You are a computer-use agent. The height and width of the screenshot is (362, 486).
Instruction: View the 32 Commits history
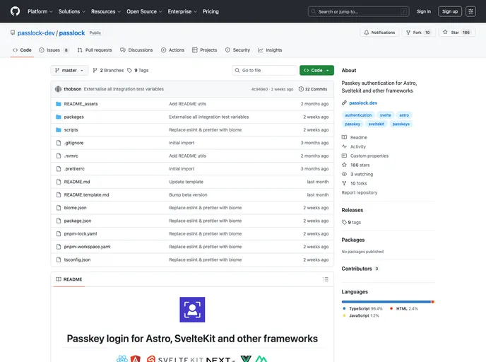[x=313, y=89]
